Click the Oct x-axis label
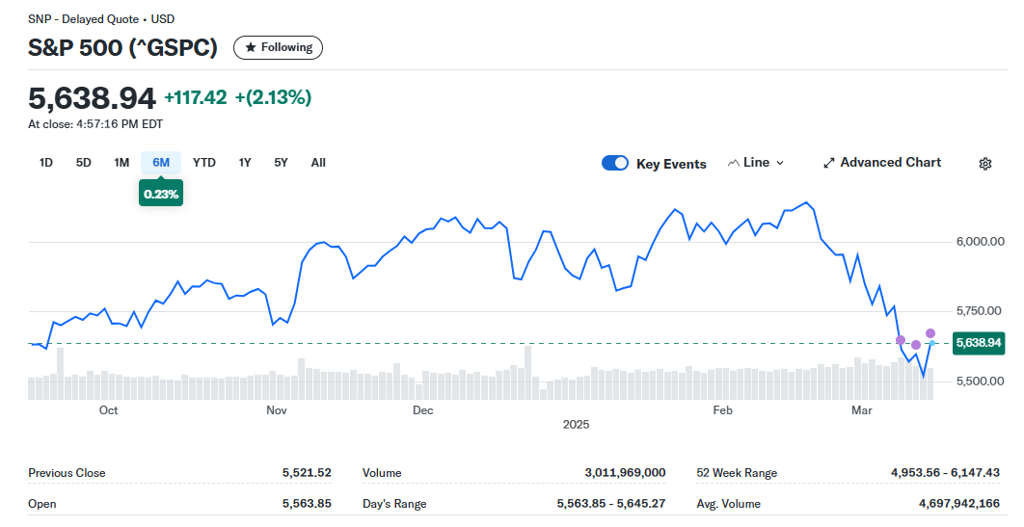The image size is (1024, 527). coord(108,410)
